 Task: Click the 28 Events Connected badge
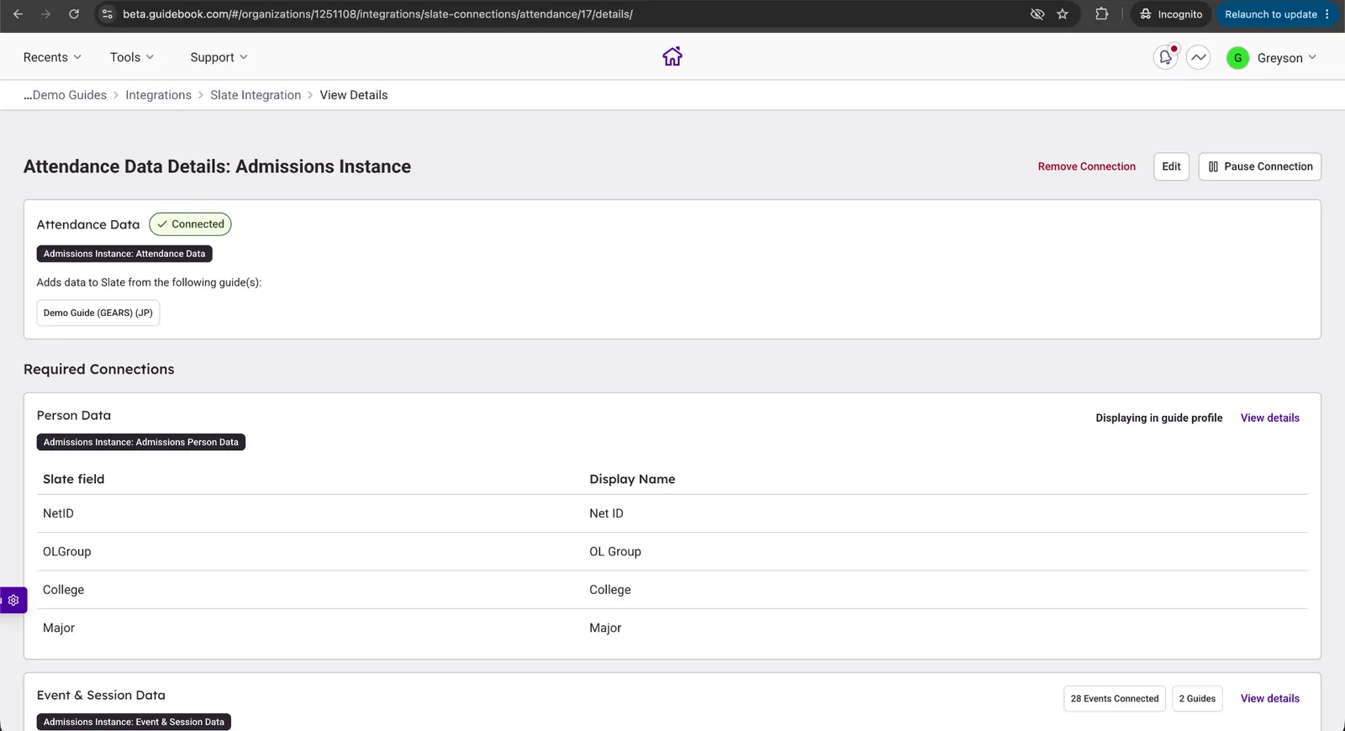(x=1114, y=698)
